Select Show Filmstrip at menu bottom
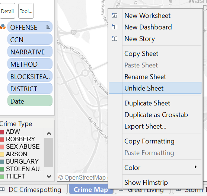 point(155,182)
